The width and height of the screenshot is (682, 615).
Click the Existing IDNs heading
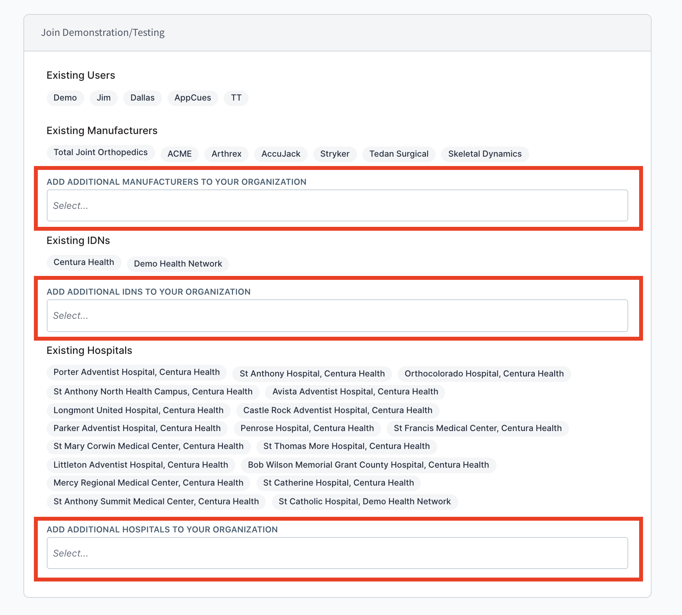point(78,240)
